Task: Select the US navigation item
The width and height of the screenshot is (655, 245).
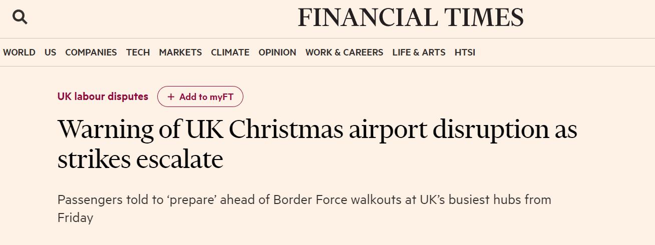Action: (50, 52)
